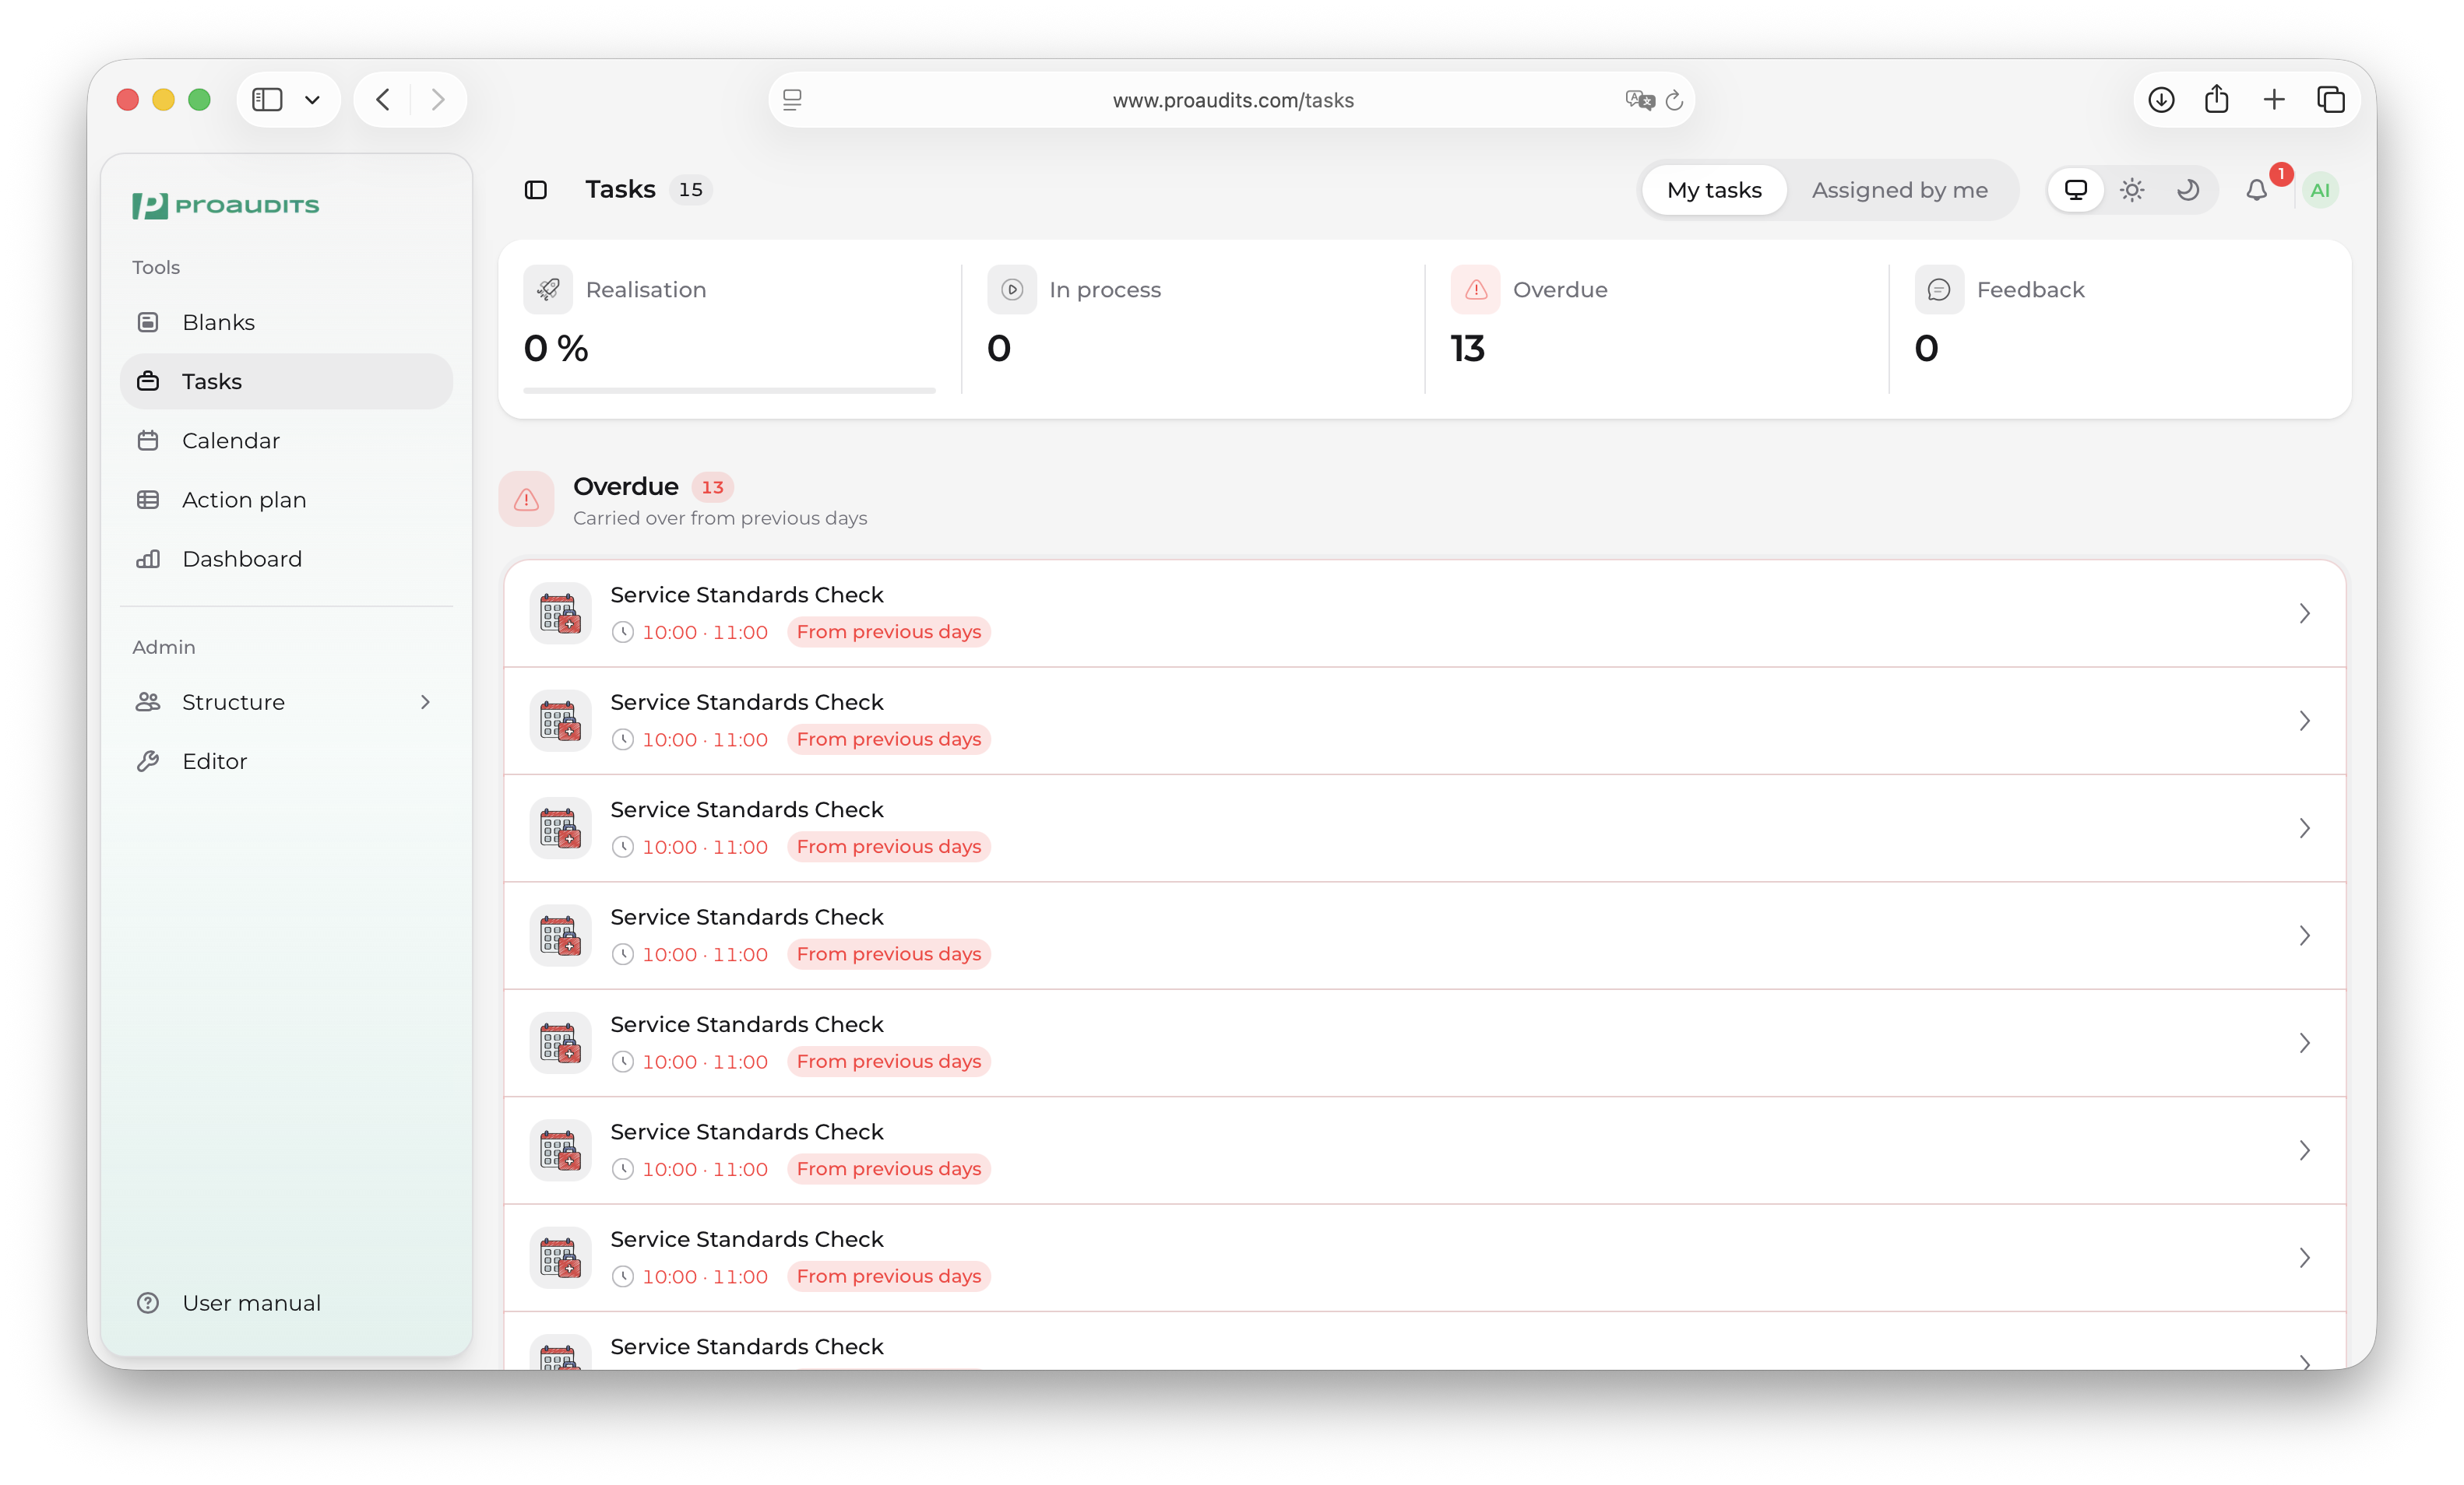Switch to My tasks tab
This screenshot has width=2464, height=1485.
click(1714, 190)
